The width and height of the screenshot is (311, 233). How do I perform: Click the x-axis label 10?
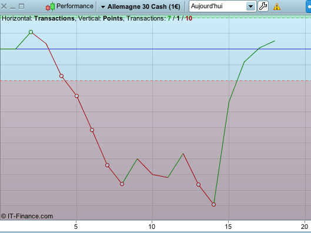coord(152,227)
